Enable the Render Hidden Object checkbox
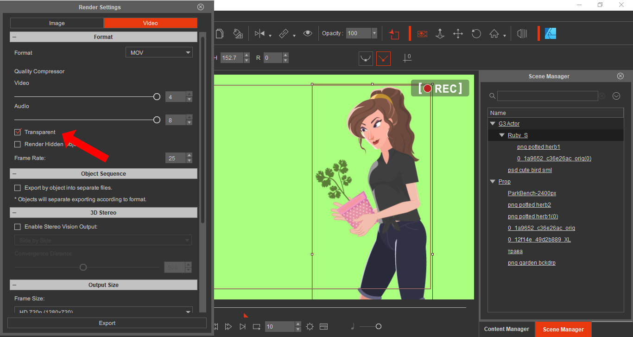 18,144
